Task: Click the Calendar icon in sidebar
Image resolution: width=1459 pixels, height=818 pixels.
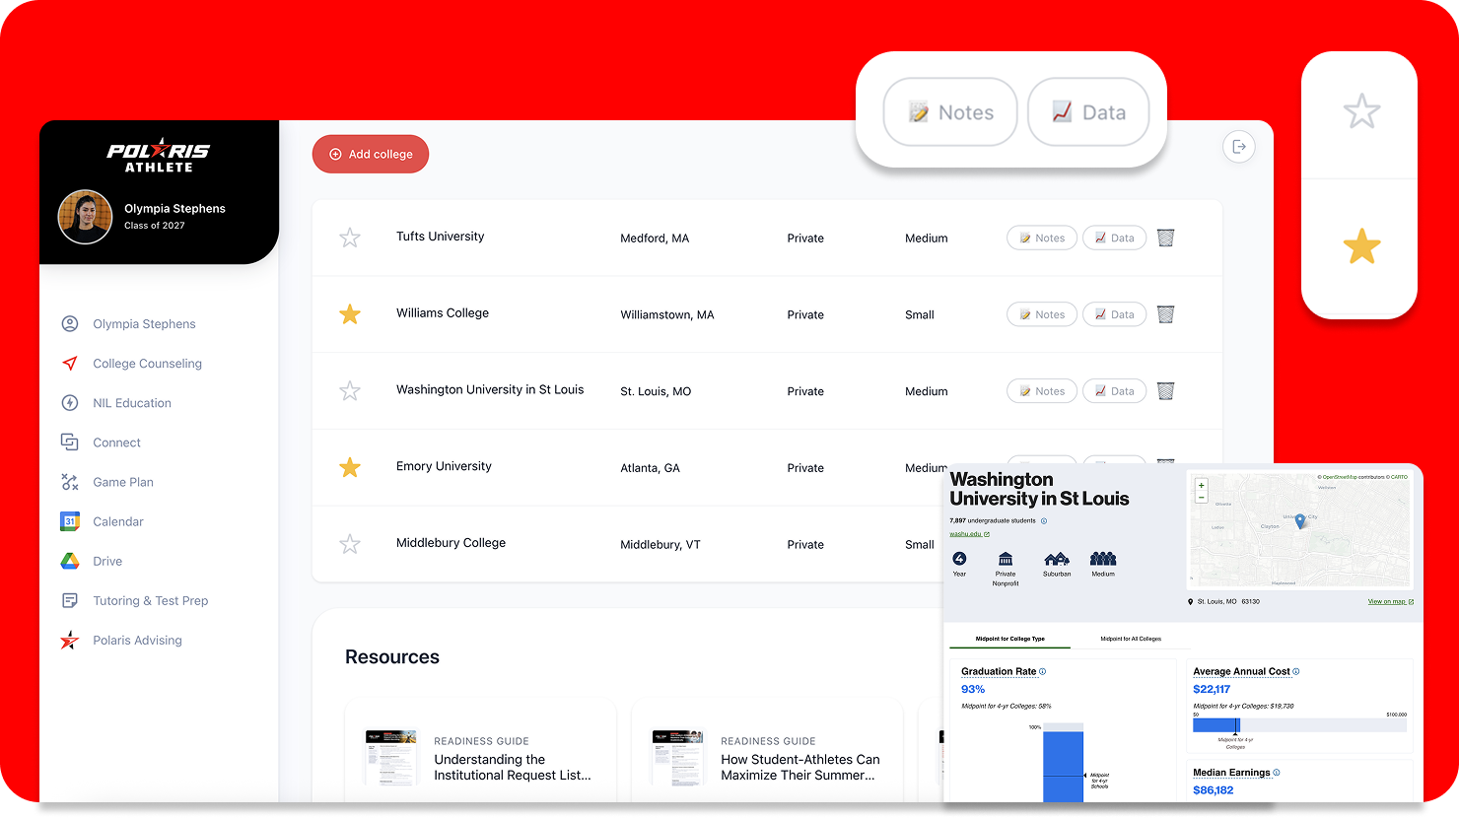Action: click(x=70, y=521)
